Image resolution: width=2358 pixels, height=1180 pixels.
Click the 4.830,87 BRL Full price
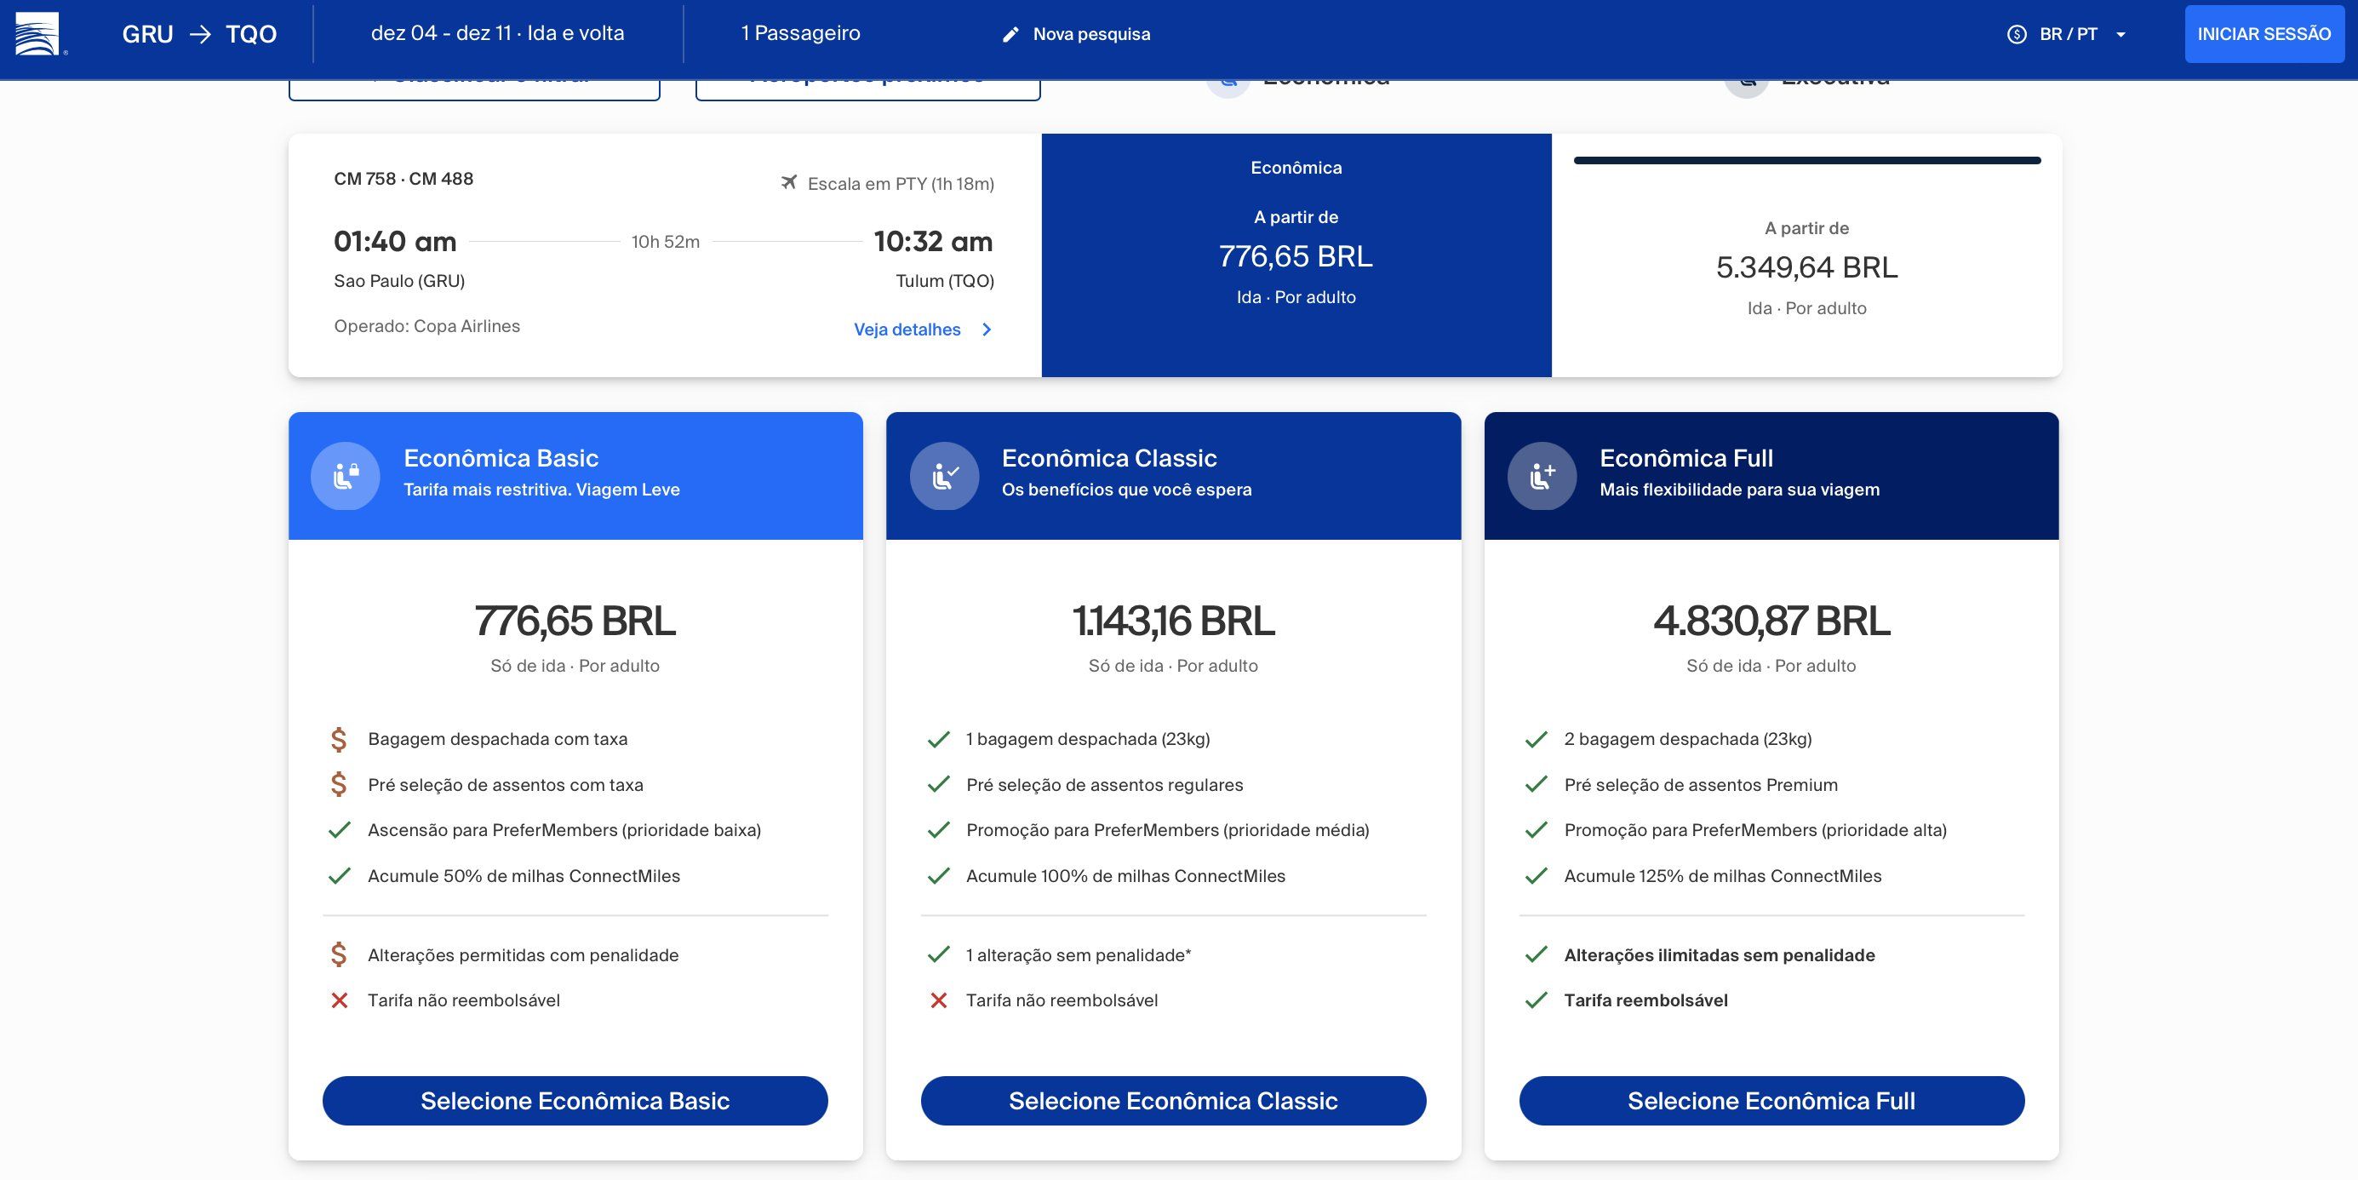(1771, 622)
